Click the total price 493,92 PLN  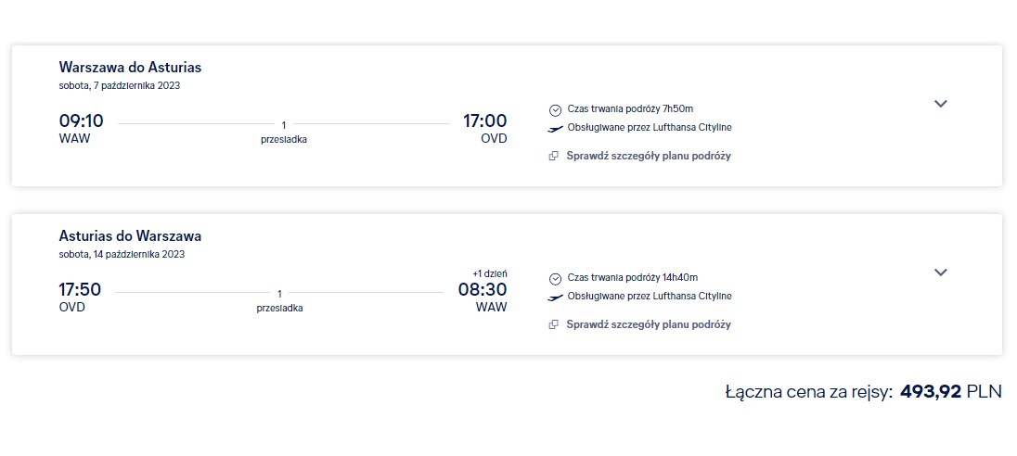951,391
